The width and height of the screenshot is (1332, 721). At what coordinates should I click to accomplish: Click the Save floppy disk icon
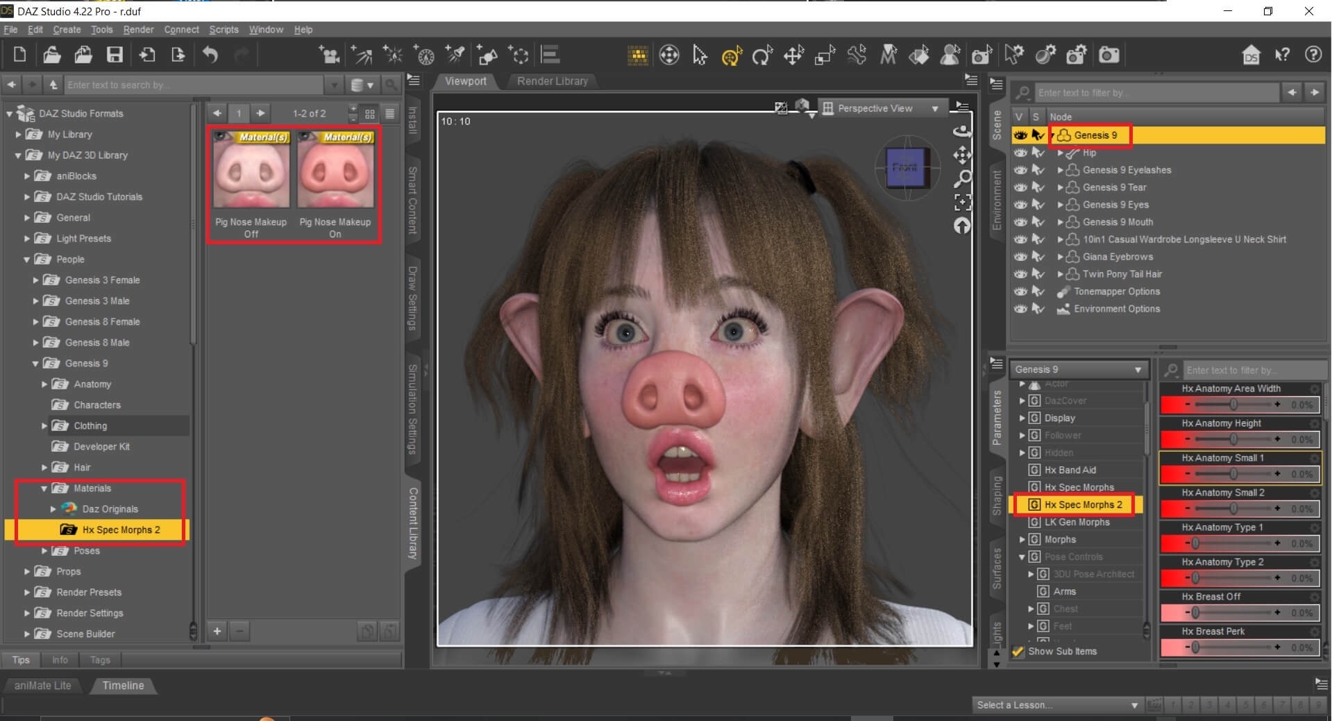(115, 55)
